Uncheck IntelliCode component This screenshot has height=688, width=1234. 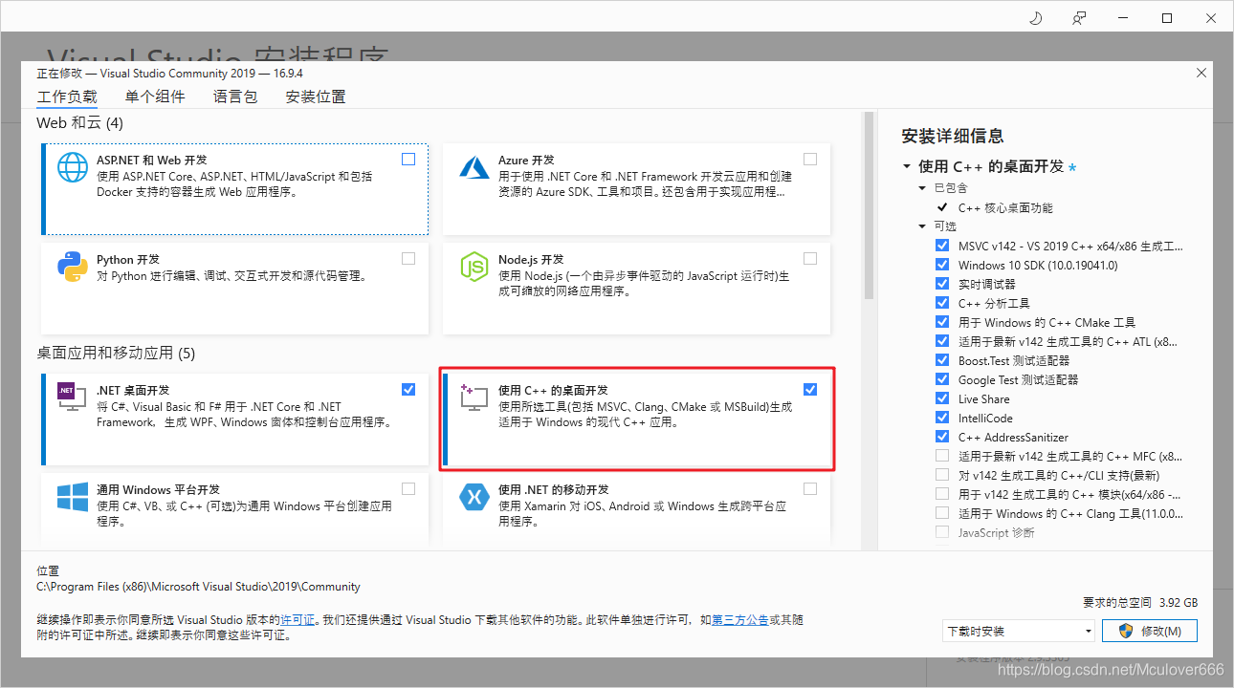(x=942, y=418)
